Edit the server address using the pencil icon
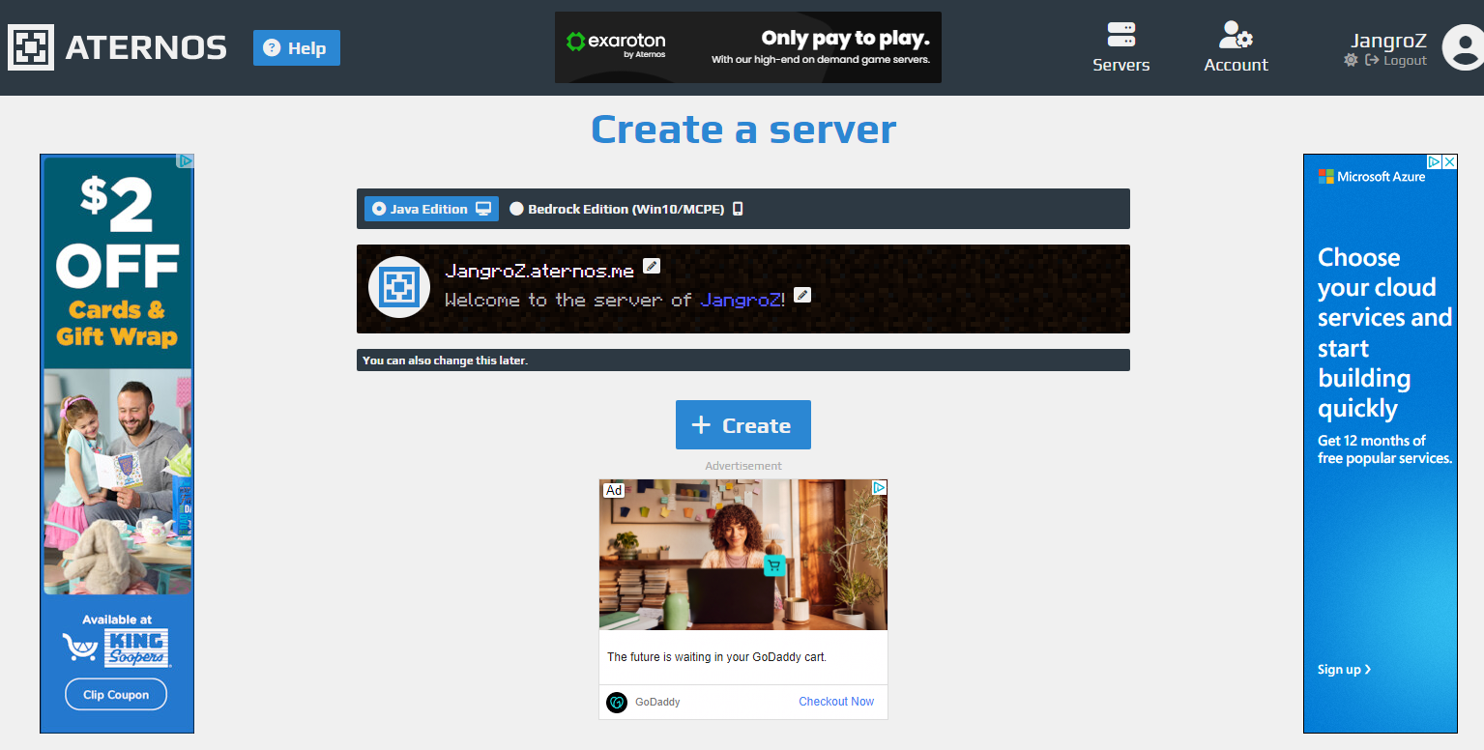Image resolution: width=1484 pixels, height=750 pixels. (652, 265)
